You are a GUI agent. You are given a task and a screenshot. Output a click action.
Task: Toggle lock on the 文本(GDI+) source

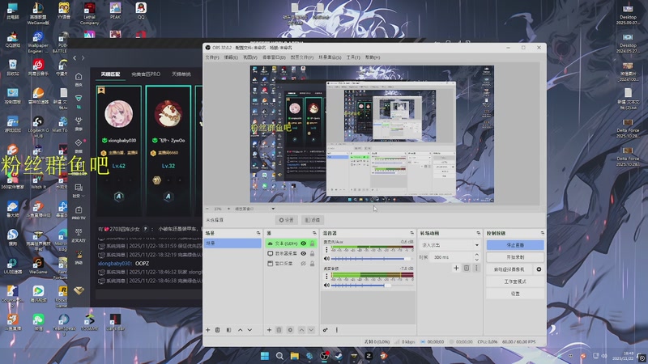(x=312, y=243)
